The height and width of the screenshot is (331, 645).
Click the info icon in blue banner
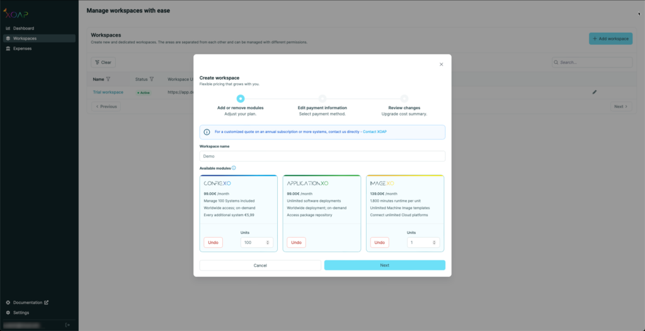click(x=207, y=132)
